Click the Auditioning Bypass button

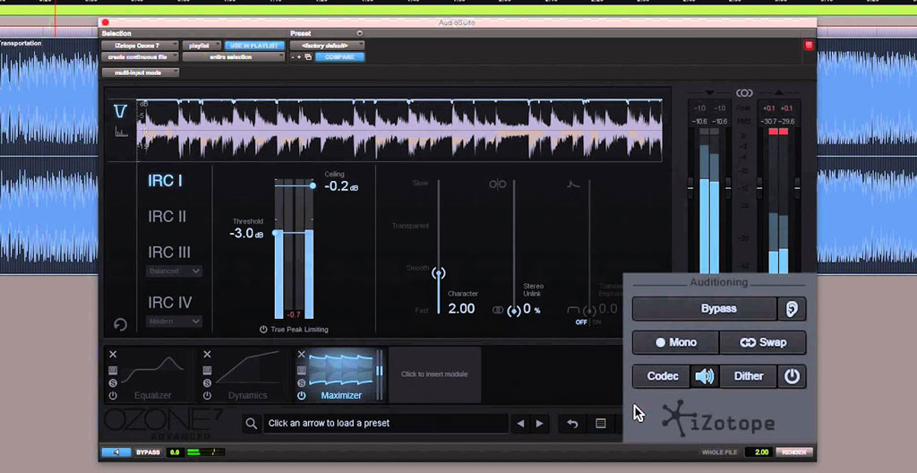705,308
